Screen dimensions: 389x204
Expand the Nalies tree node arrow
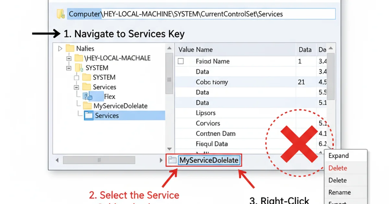point(60,49)
